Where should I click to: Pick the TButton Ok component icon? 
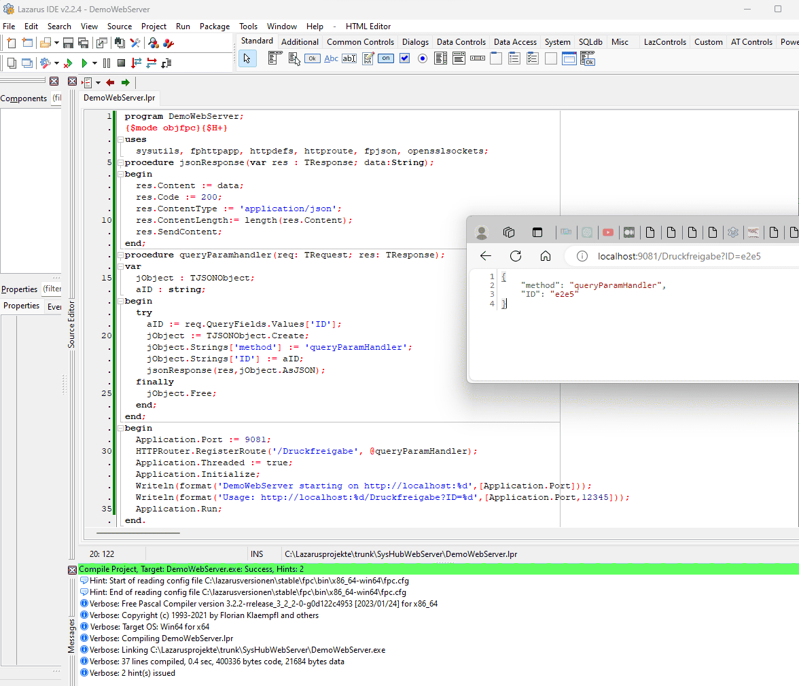313,58
